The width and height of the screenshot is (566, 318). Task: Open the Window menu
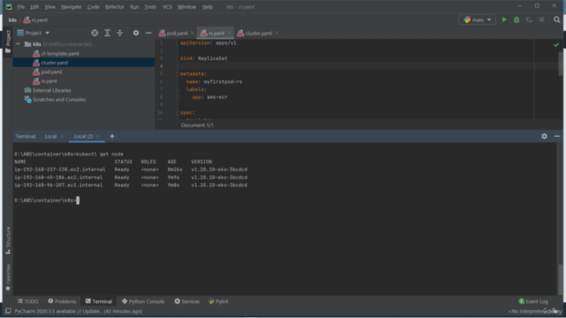click(187, 7)
